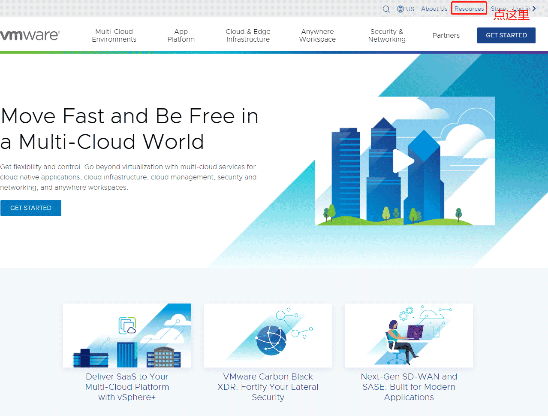The image size is (548, 416).
Task: Open the US region selector
Action: pos(410,9)
